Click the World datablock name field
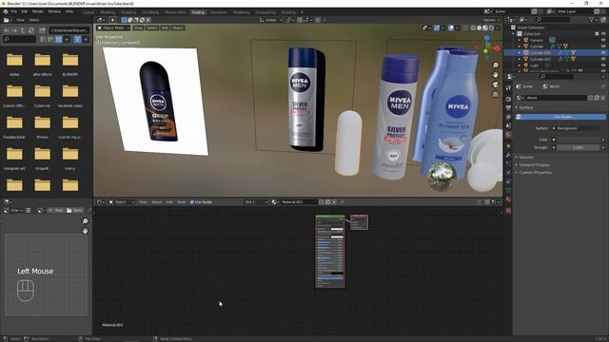This screenshot has height=342, width=609. [556, 98]
